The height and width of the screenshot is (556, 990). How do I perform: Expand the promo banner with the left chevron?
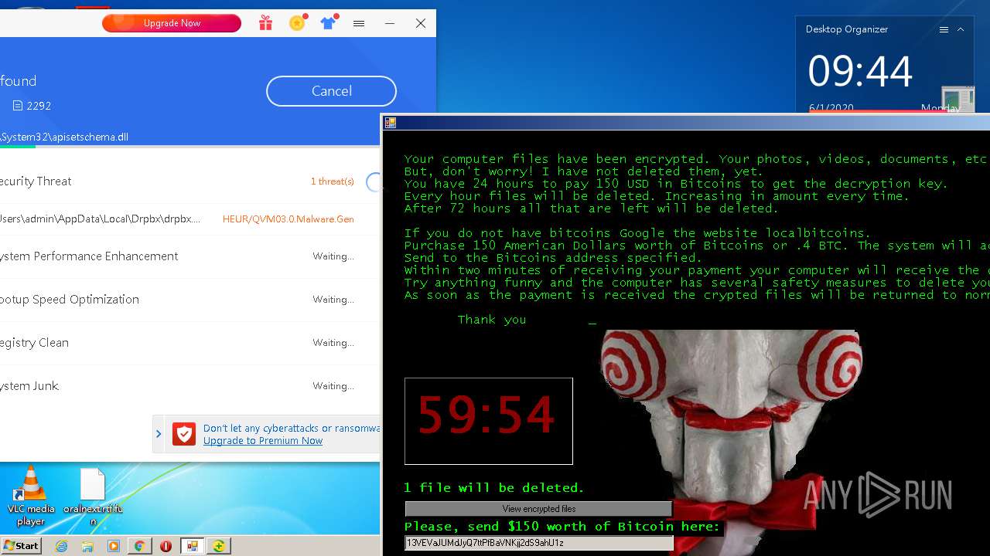[x=159, y=434]
